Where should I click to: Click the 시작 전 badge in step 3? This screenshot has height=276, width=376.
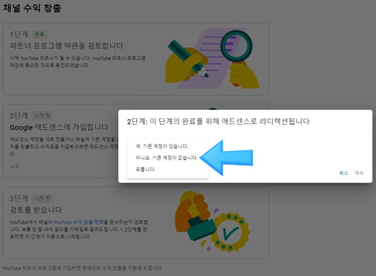coord(42,198)
